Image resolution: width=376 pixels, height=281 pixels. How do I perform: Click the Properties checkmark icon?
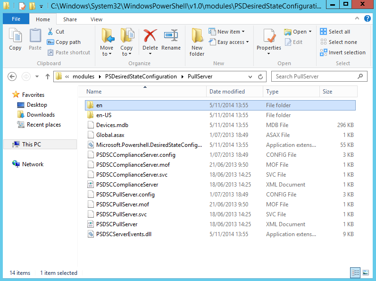(x=269, y=36)
